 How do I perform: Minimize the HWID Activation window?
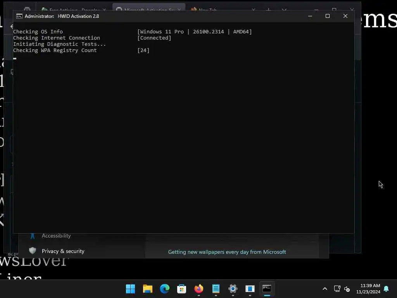click(x=310, y=16)
